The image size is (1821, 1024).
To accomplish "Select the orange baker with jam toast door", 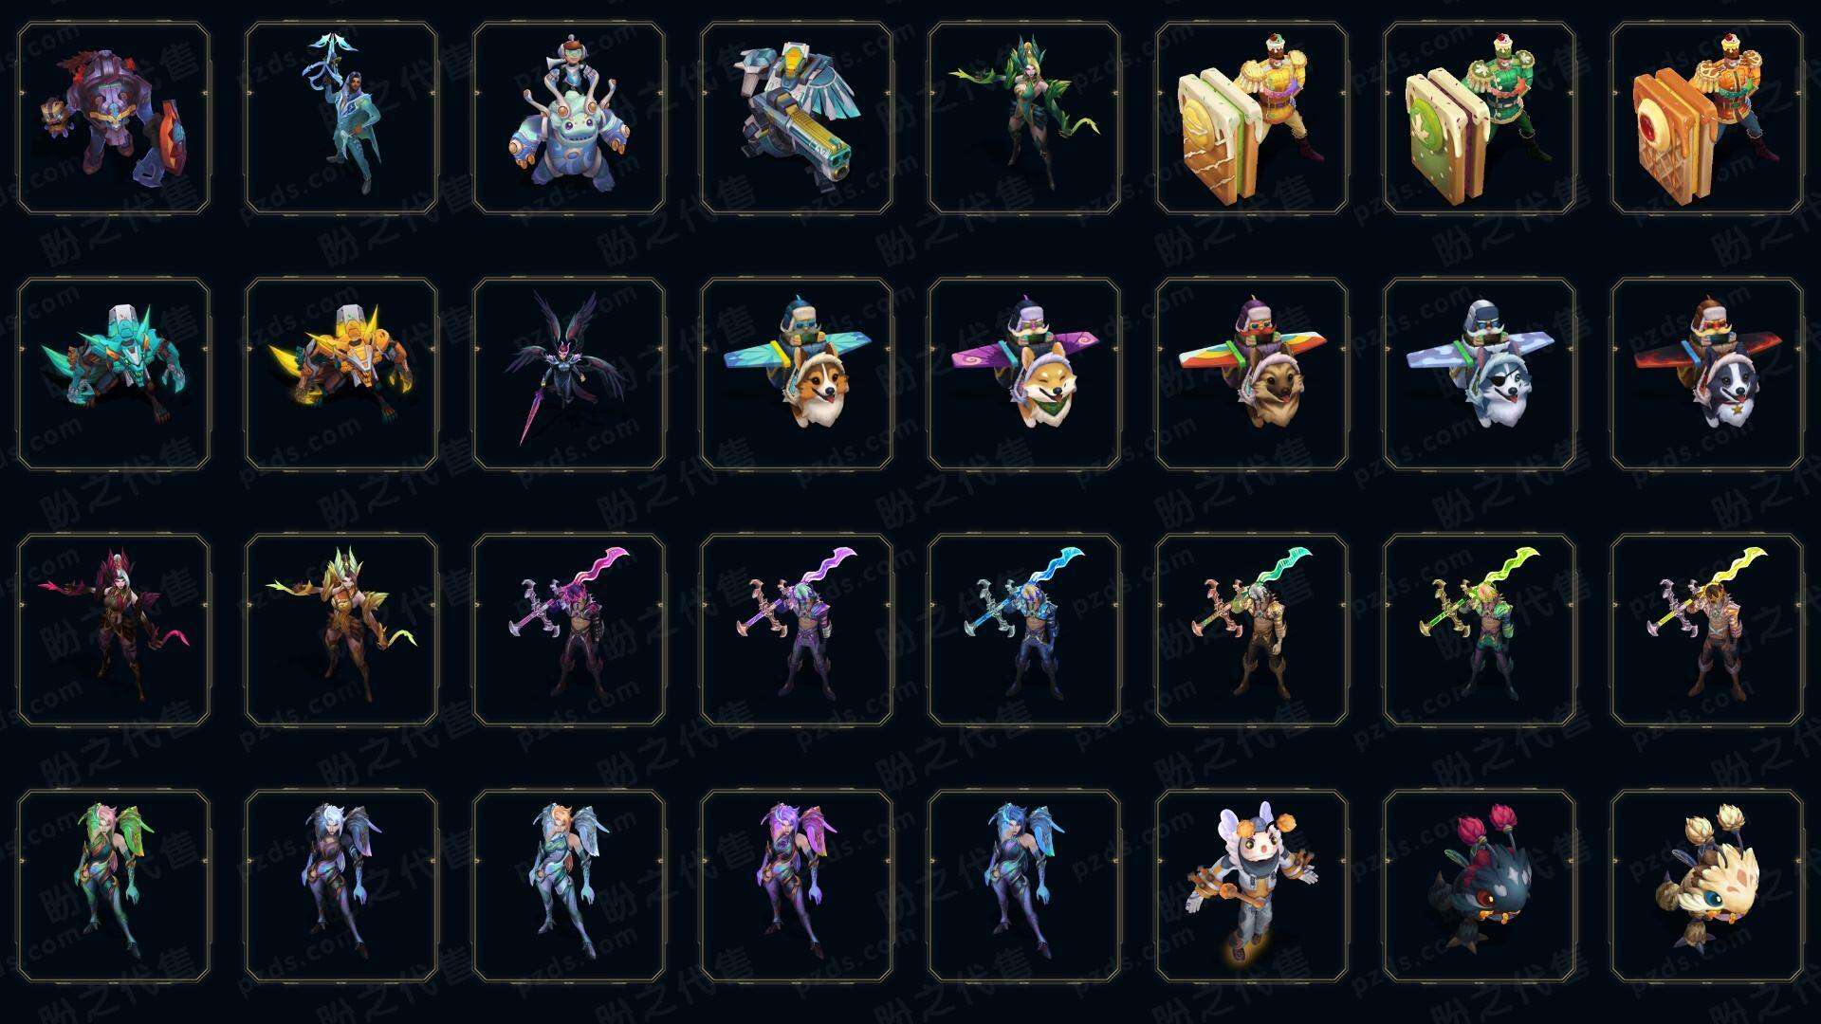I will click(x=1707, y=118).
